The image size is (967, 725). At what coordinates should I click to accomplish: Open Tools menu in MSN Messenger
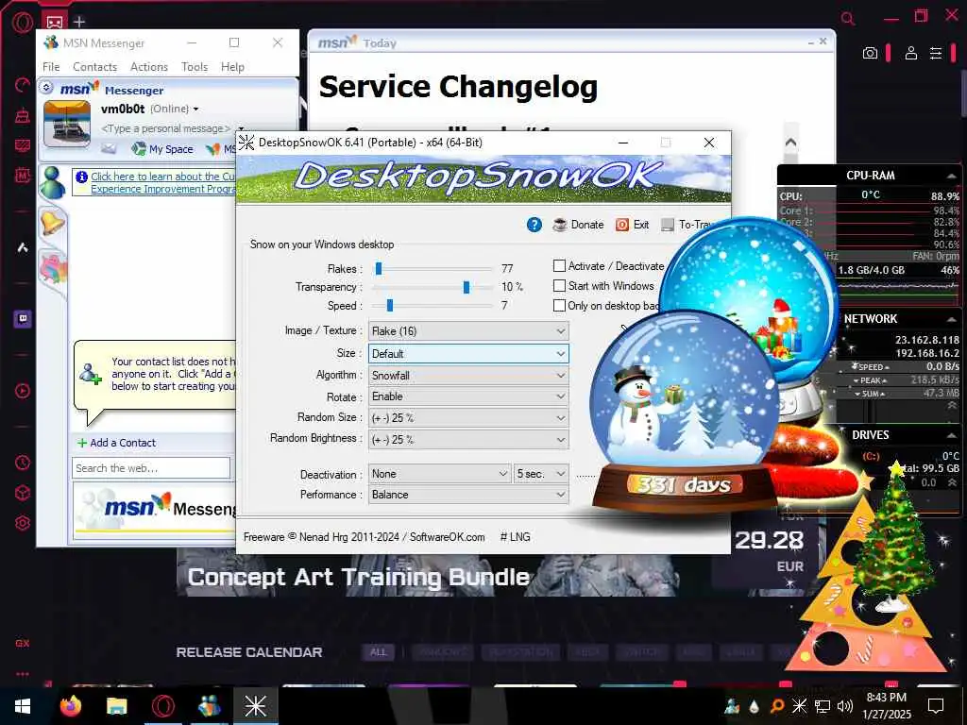[x=195, y=67]
